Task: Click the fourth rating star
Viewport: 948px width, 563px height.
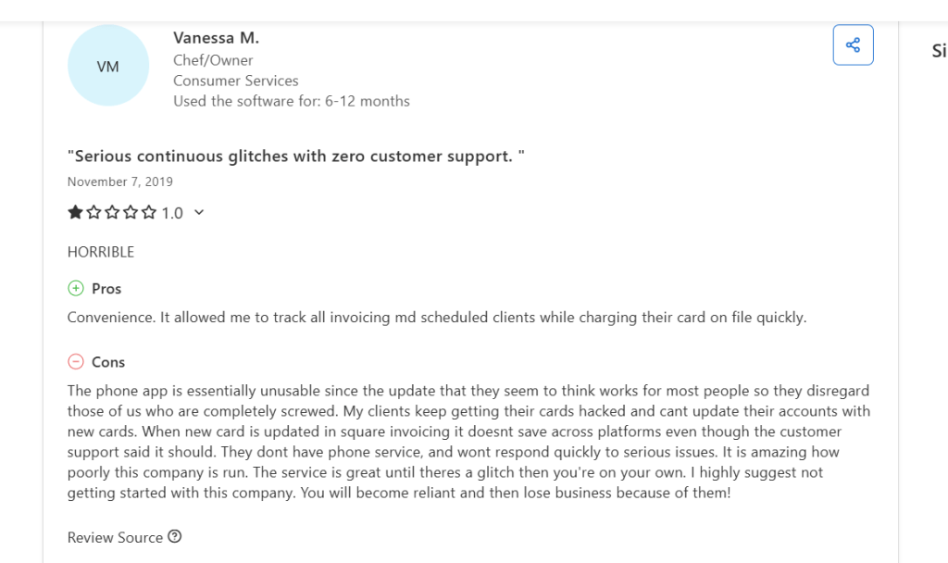Action: click(131, 213)
